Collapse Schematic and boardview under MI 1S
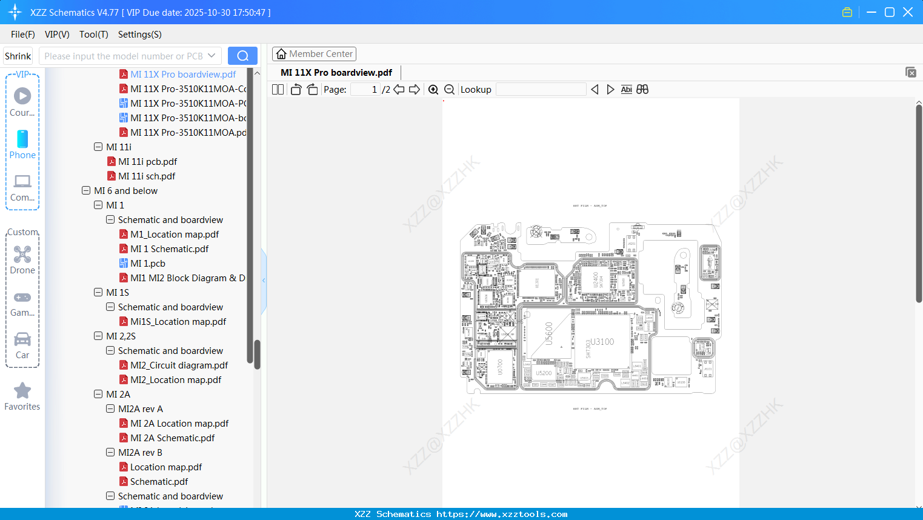923x520 pixels. (x=110, y=307)
